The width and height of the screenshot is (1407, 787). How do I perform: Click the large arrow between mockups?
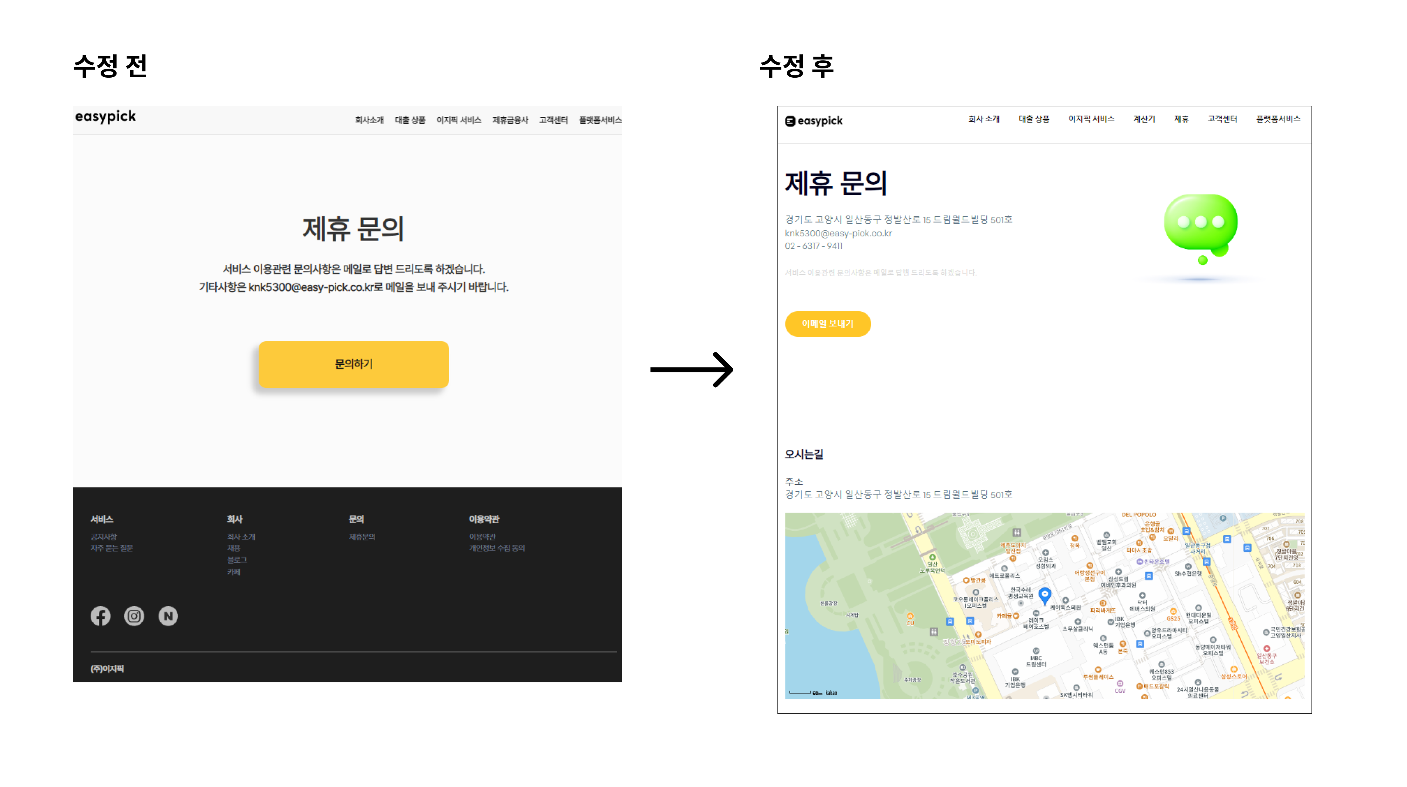pyautogui.click(x=691, y=370)
